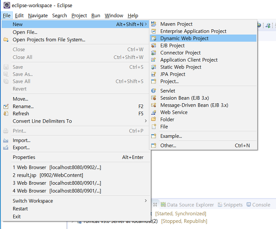Screen dimensions: 276x229
Task: Expand the New submenu arrow
Action: (146, 24)
